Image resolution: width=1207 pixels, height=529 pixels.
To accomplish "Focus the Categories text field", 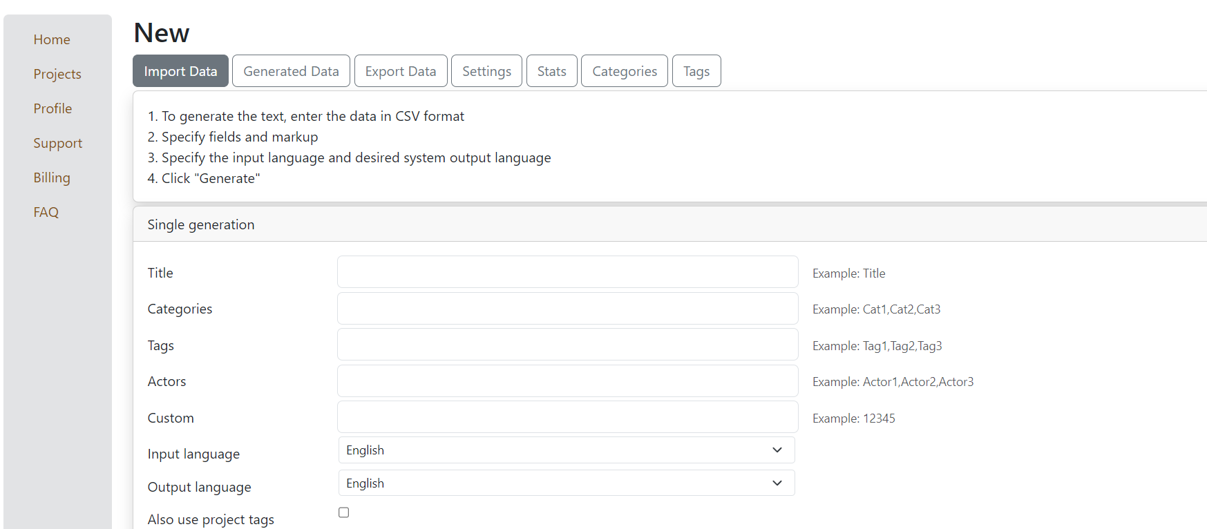I will click(567, 309).
